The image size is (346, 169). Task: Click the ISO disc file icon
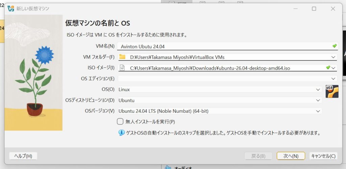point(122,68)
